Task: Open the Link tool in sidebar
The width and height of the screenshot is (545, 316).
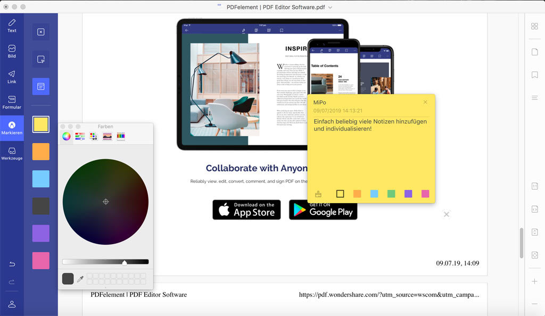Action: click(12, 77)
